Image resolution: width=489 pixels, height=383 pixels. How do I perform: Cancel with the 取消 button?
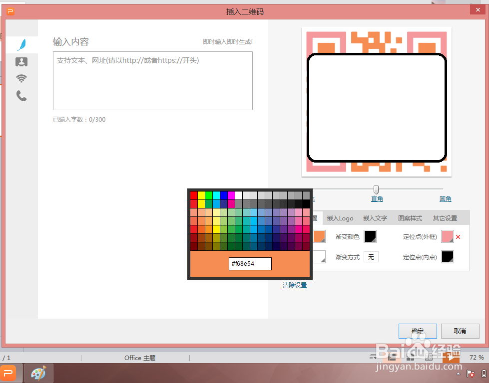point(460,331)
